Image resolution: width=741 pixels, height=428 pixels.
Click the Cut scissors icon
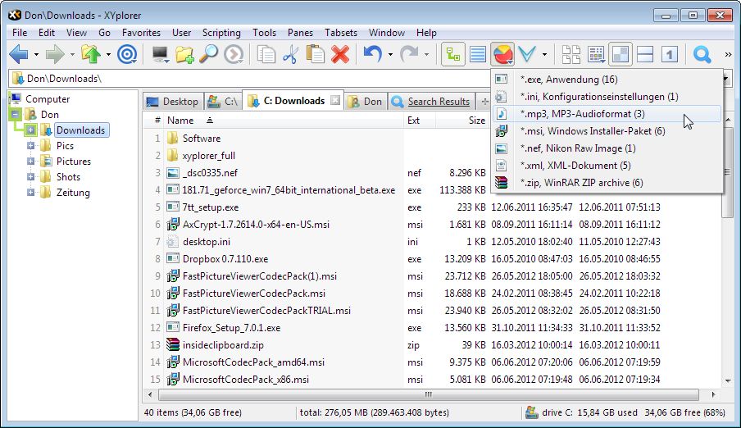(290, 54)
